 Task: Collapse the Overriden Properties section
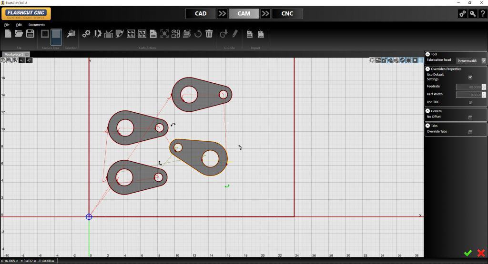tap(427, 69)
